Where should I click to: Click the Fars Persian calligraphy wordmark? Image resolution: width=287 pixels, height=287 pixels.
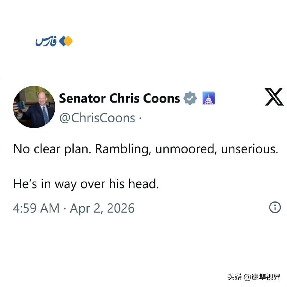tap(46, 41)
